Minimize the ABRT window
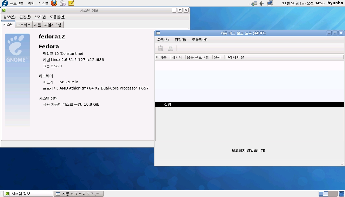The height and width of the screenshot is (197, 345). tap(329, 33)
